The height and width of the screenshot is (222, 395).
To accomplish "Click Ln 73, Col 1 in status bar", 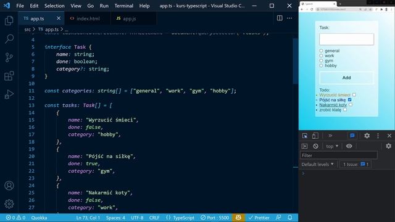I will pos(88,218).
